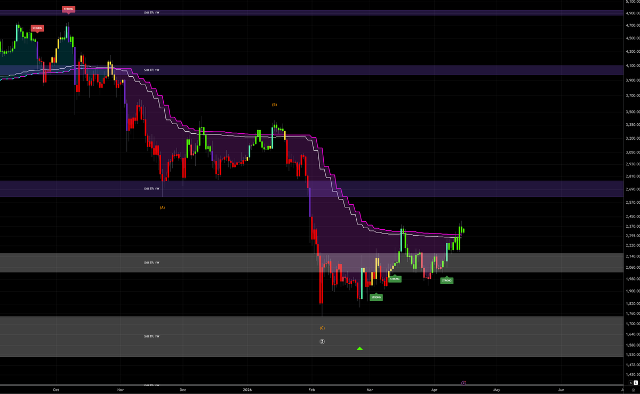The width and height of the screenshot is (640, 394).
Task: Click the green up-triangle signal marker
Action: click(359, 349)
